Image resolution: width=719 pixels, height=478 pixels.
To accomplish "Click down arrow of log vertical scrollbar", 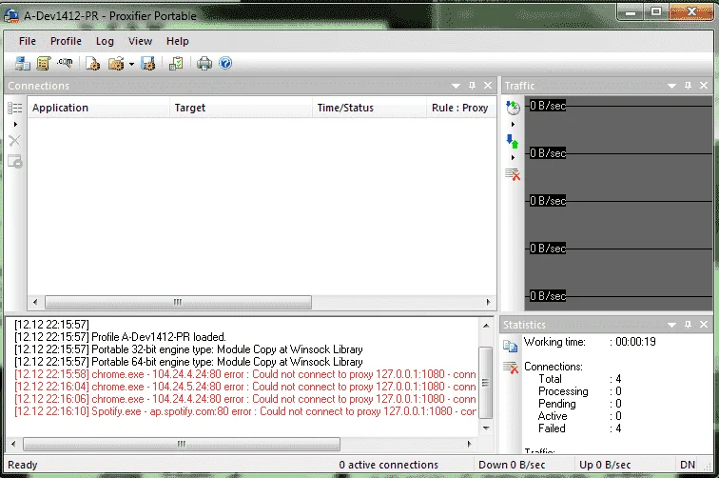I will coord(486,428).
